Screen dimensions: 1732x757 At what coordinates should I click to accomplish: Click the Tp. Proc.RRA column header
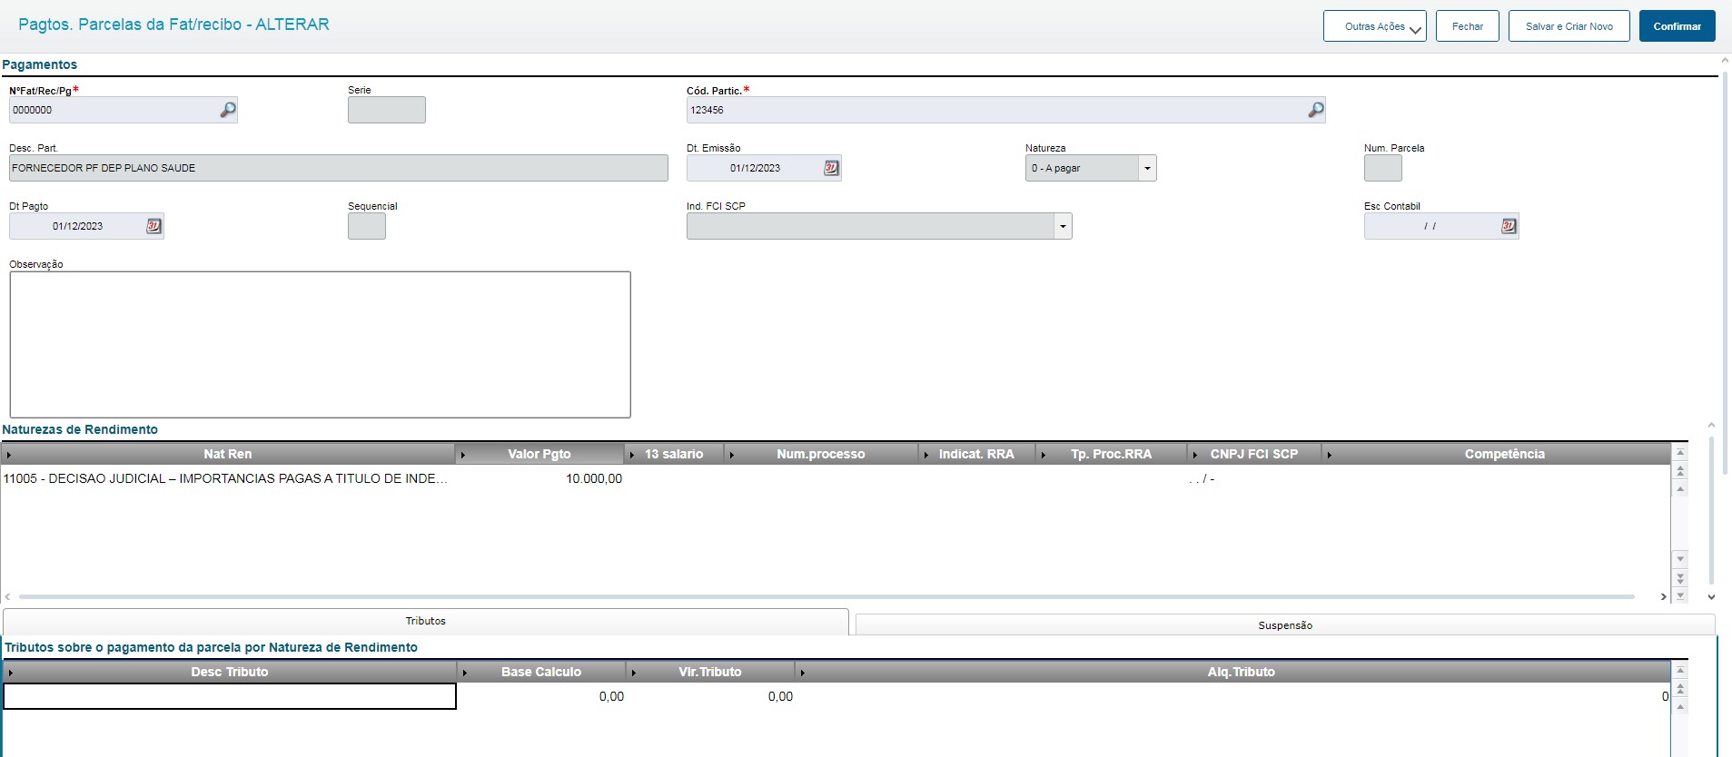click(x=1111, y=454)
